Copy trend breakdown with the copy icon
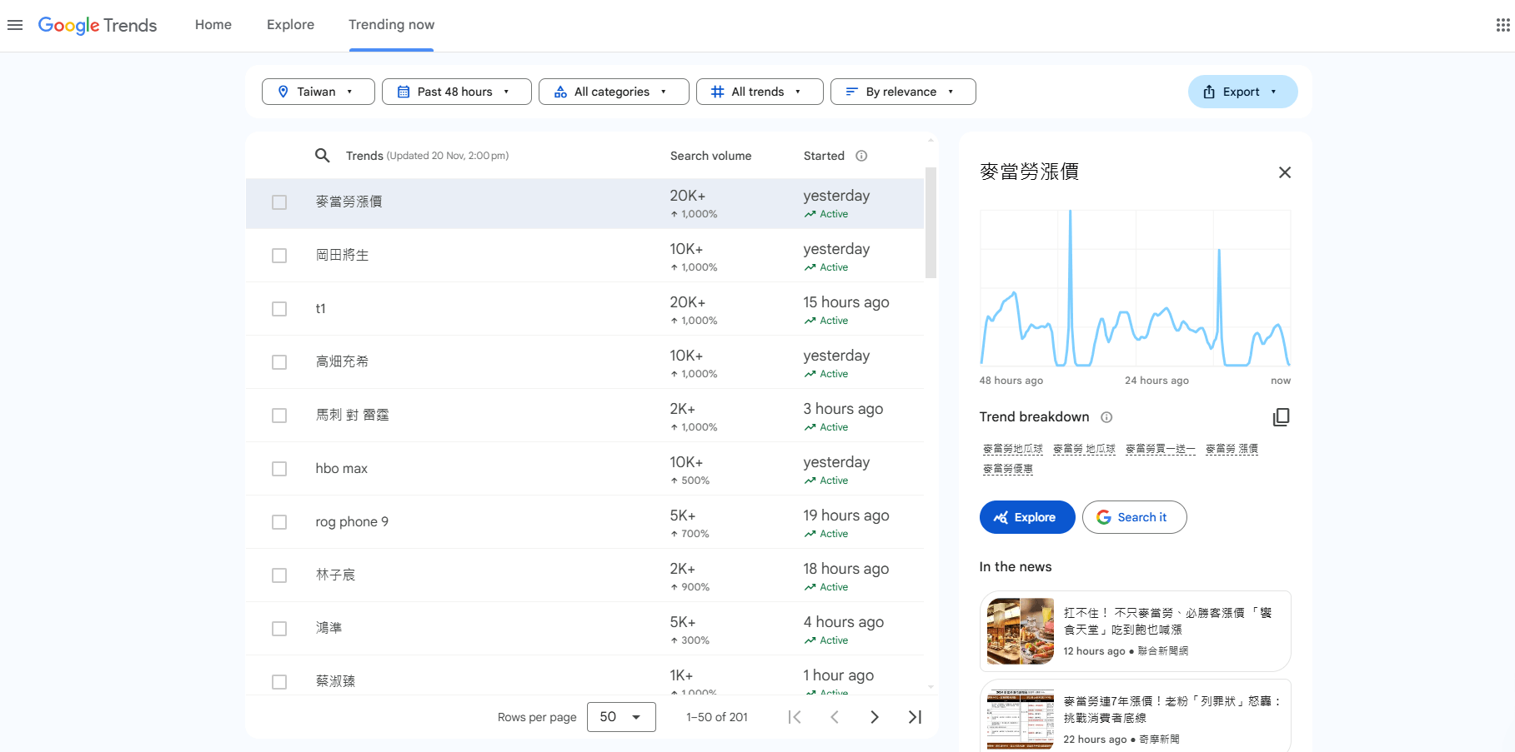This screenshot has height=752, width=1515. [1281, 417]
